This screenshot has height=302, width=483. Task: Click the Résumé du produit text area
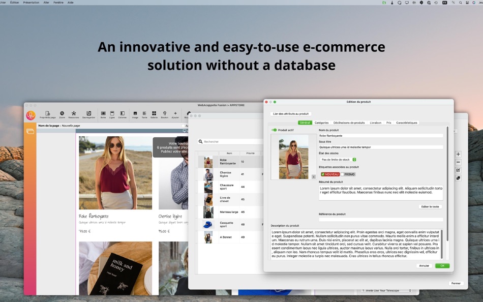coord(381,193)
